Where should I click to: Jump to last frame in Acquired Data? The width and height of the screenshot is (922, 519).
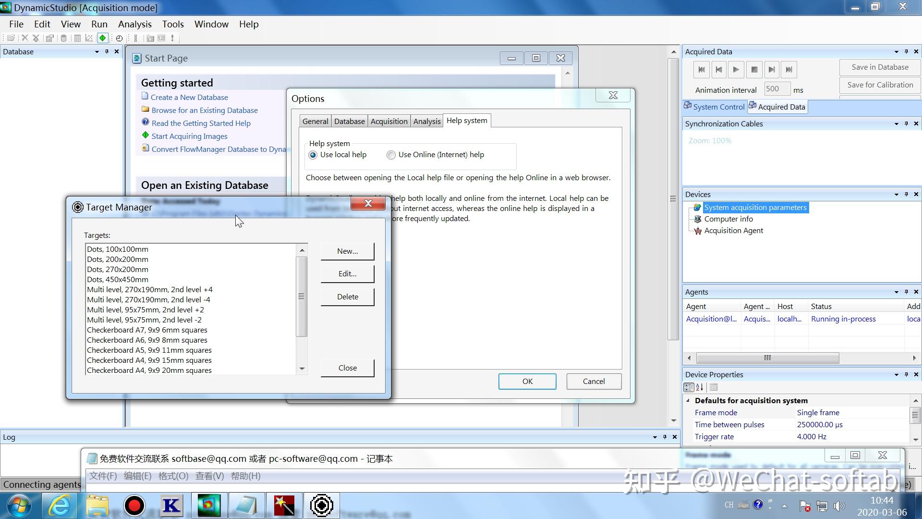(x=789, y=70)
